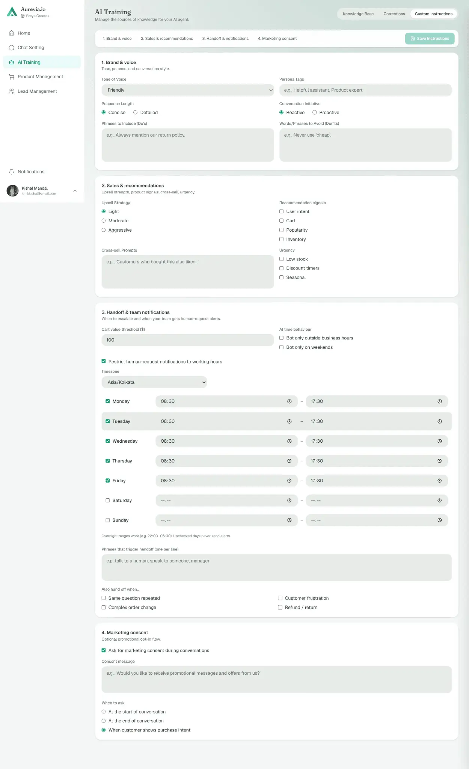The image size is (469, 769).
Task: Click the Chat Setting bubble icon
Action: [x=12, y=48]
